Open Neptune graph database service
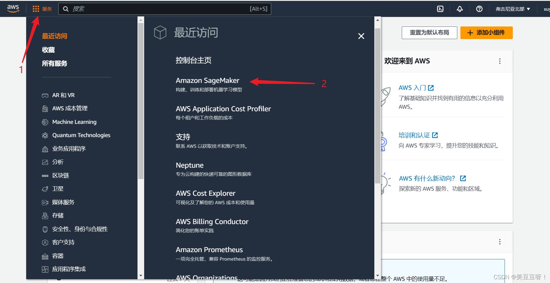This screenshot has width=550, height=283. click(x=190, y=165)
